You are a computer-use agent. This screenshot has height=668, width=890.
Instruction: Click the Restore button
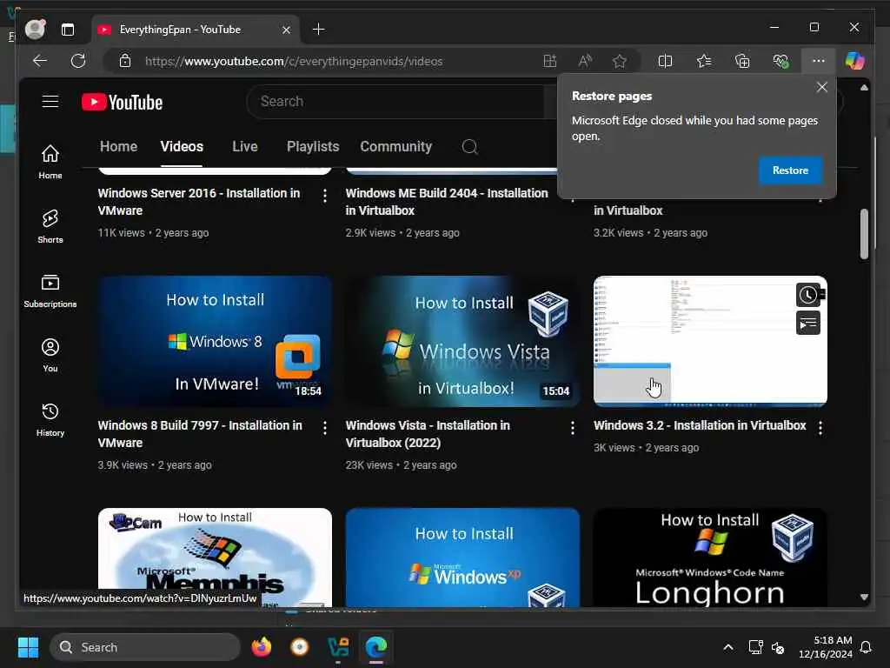pos(790,170)
